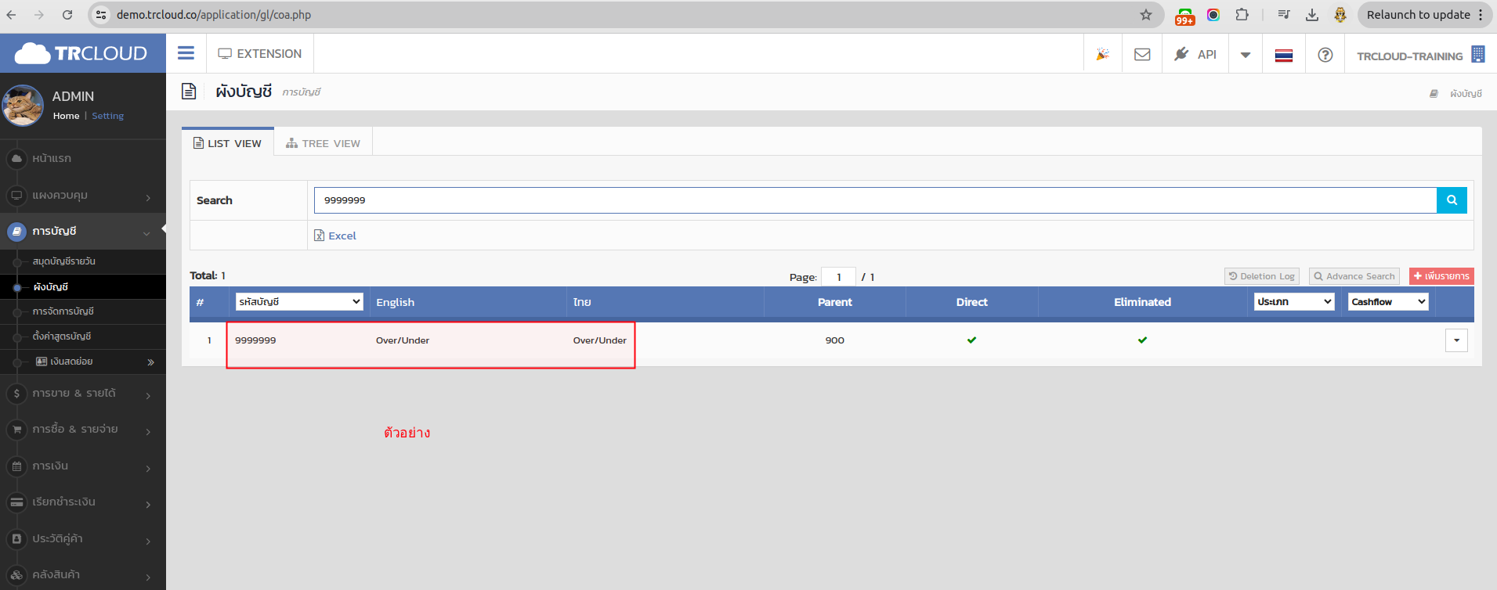1497x590 pixels.
Task: Open the row action dropdown for 9999999
Action: [1456, 340]
